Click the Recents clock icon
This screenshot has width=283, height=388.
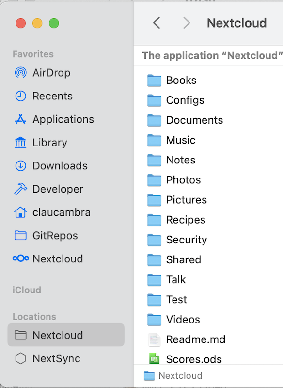(x=20, y=96)
